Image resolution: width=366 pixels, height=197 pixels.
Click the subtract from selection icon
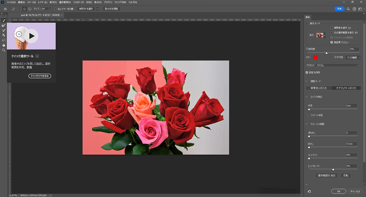(x=30, y=9)
